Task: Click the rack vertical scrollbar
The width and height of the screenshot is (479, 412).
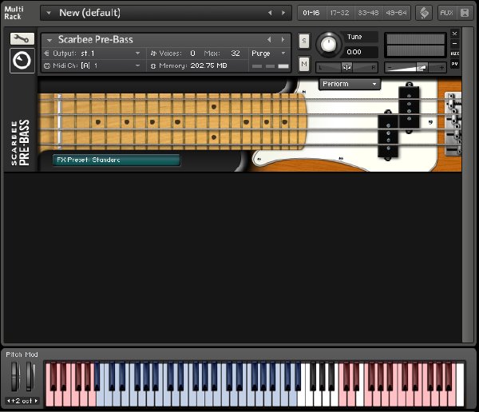Action: 467,185
